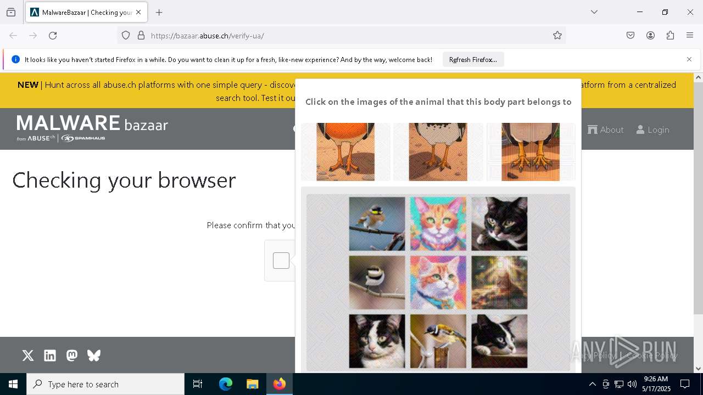The height and width of the screenshot is (395, 703).
Task: Select the bottom-left black-and-white cat thumbnail
Action: pos(377,341)
